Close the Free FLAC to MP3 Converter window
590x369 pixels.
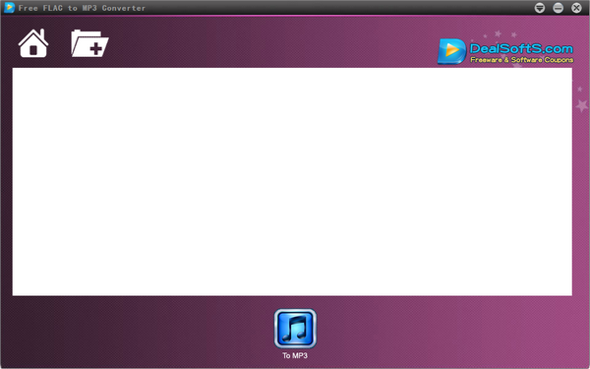tap(576, 8)
